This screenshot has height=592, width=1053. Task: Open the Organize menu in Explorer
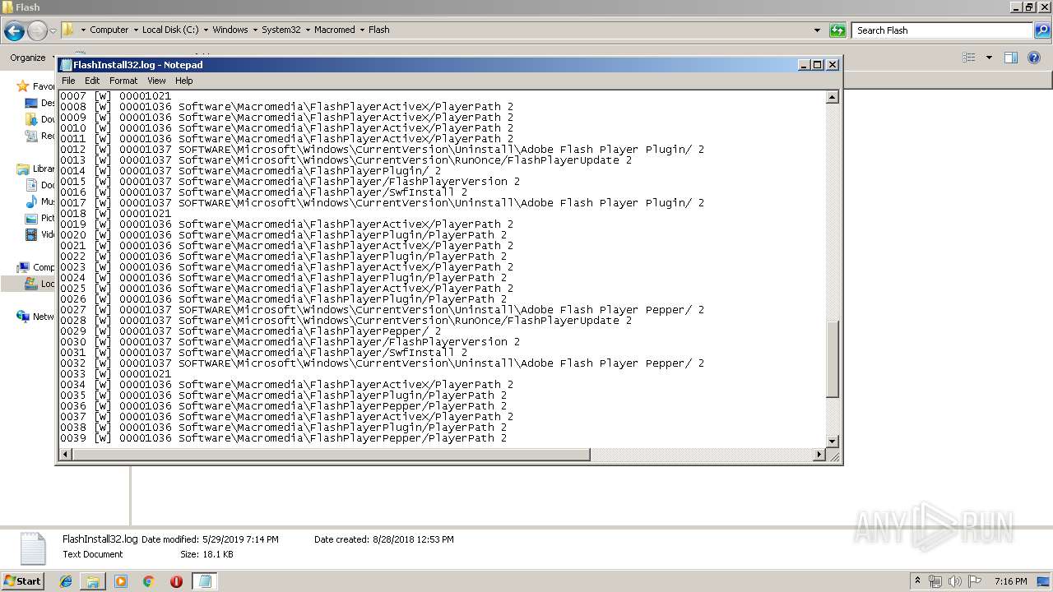point(28,58)
